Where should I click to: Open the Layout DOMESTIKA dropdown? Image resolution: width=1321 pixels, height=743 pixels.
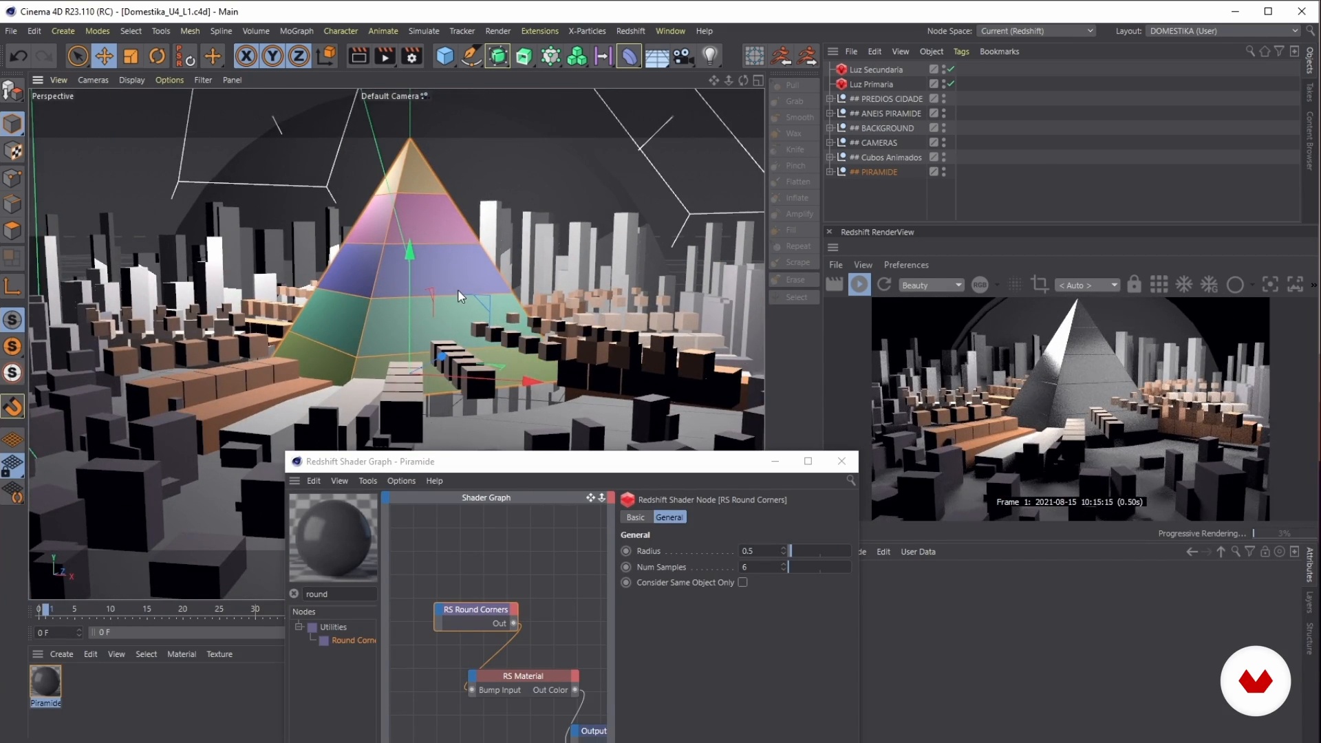(1223, 31)
